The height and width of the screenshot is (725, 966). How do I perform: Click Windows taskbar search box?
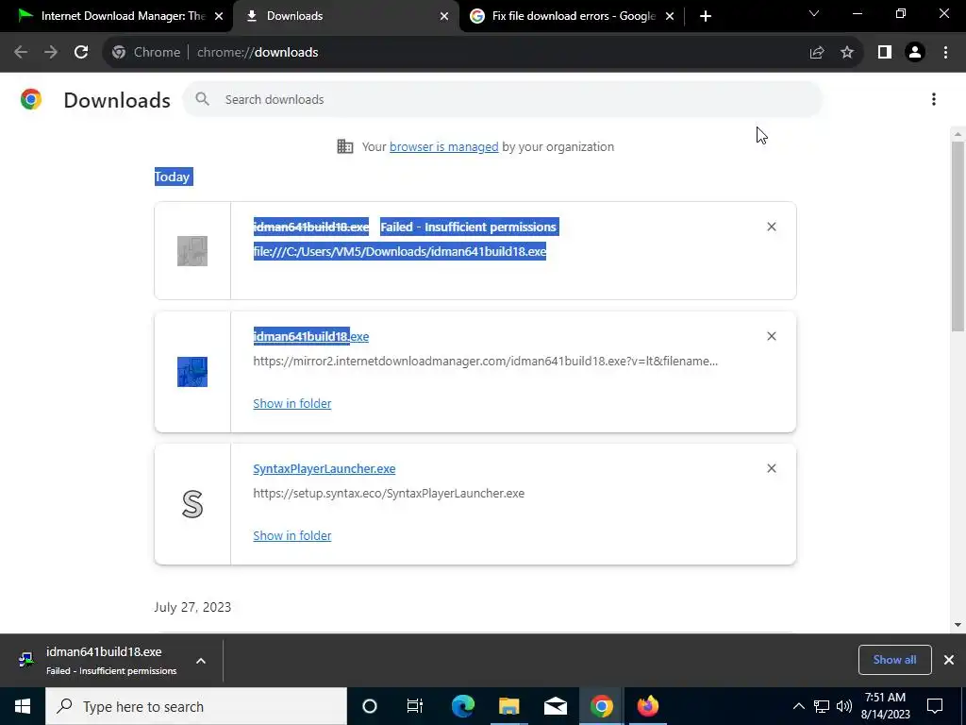(196, 706)
